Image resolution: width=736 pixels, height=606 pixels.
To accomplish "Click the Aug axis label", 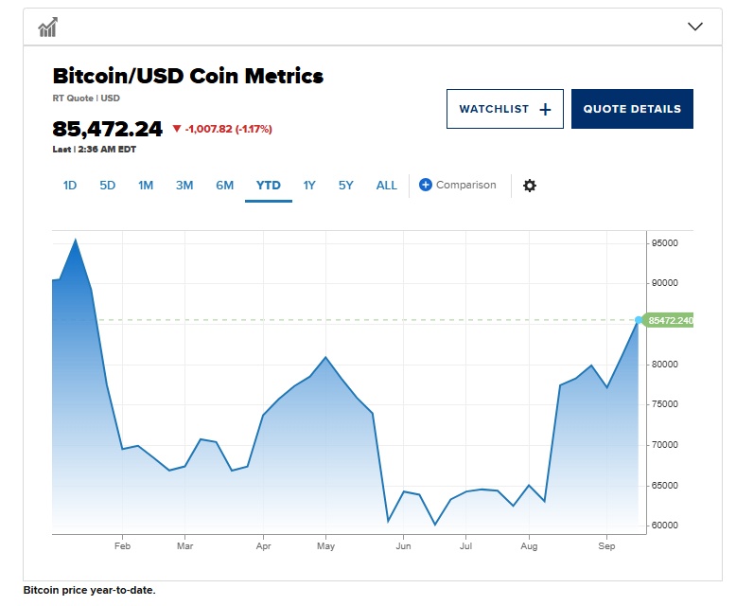I will click(x=529, y=545).
